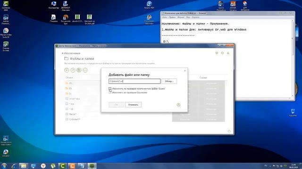Screen dimensions: 302x169
Task: Open Dr.Web Scanner desktop shortcut
Action: click(6, 46)
